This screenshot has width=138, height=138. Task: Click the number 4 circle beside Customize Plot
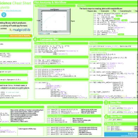tap(36, 40)
